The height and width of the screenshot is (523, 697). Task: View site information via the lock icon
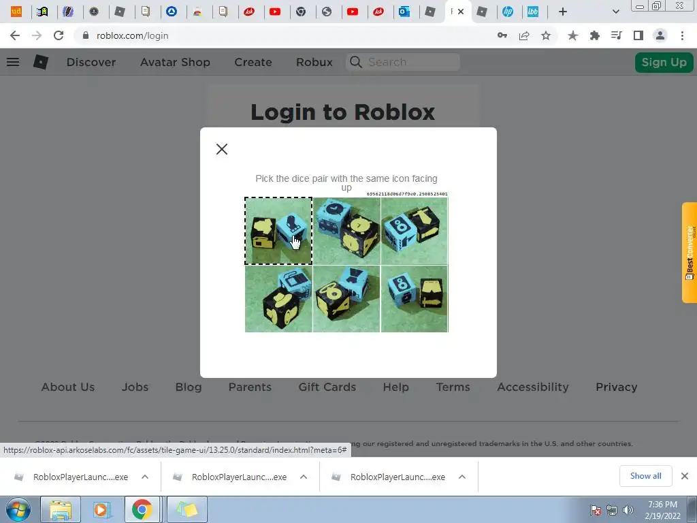click(86, 35)
